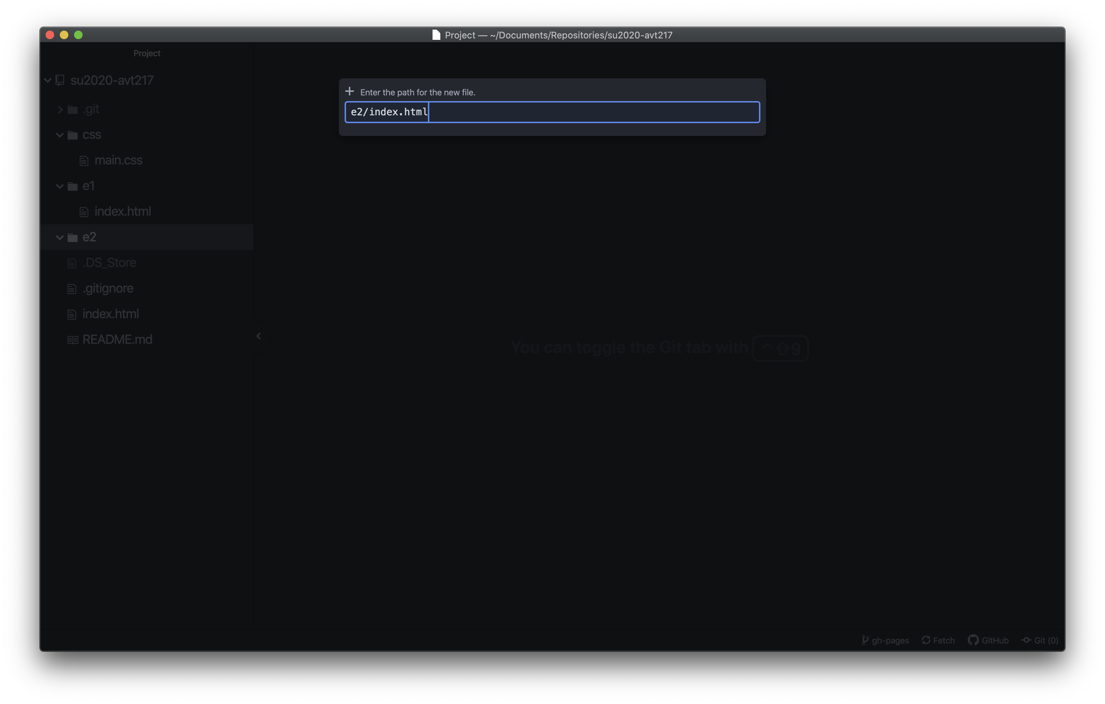1105x704 pixels.
Task: Expand the .git folder
Action: click(61, 109)
